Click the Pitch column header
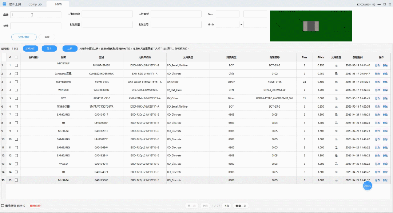This screenshot has height=213, width=393. [321, 57]
